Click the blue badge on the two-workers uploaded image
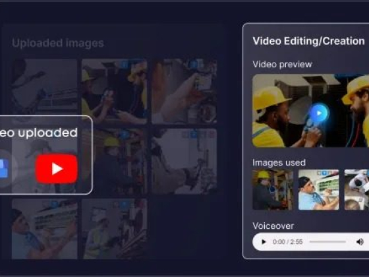Image resolution: width=369 pixels, height=277 pixels. 125,64
